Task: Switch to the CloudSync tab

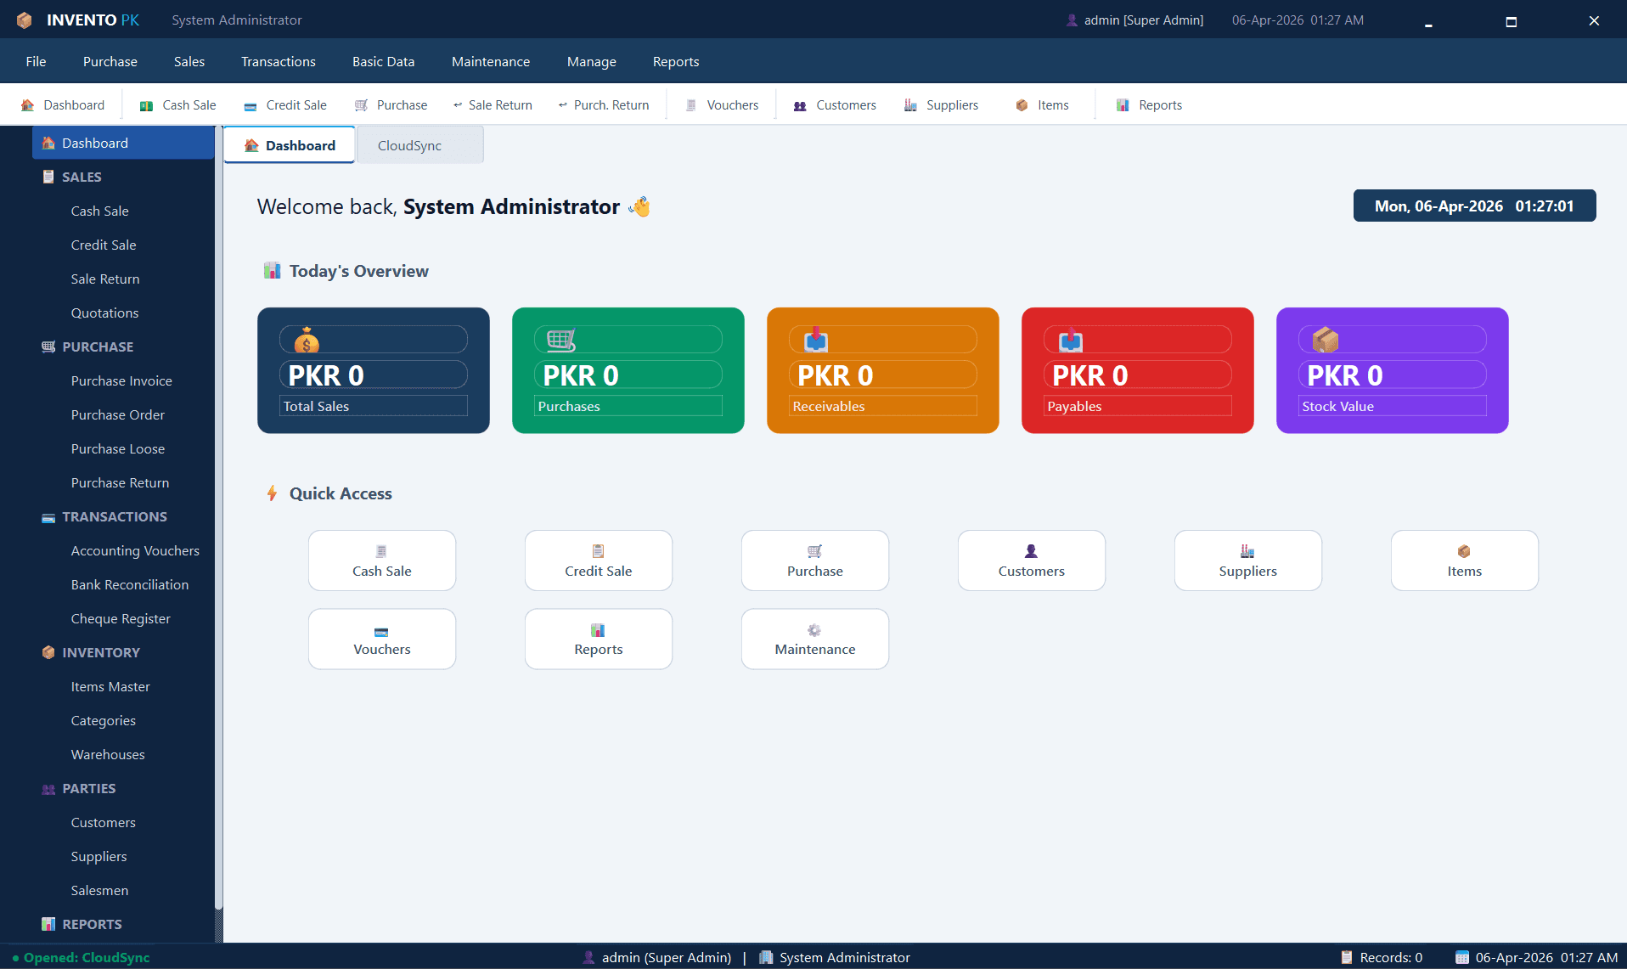Action: point(409,144)
